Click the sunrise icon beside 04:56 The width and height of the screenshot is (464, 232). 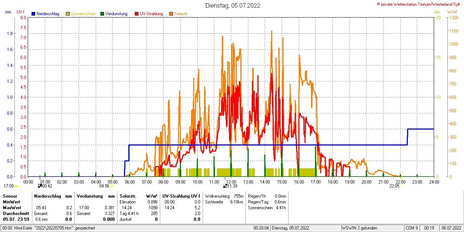112,186
